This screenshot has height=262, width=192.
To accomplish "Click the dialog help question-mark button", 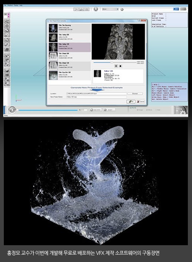I will [x=139, y=21].
